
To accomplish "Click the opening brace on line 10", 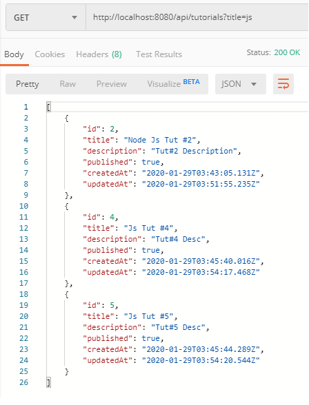I will pos(67,207).
